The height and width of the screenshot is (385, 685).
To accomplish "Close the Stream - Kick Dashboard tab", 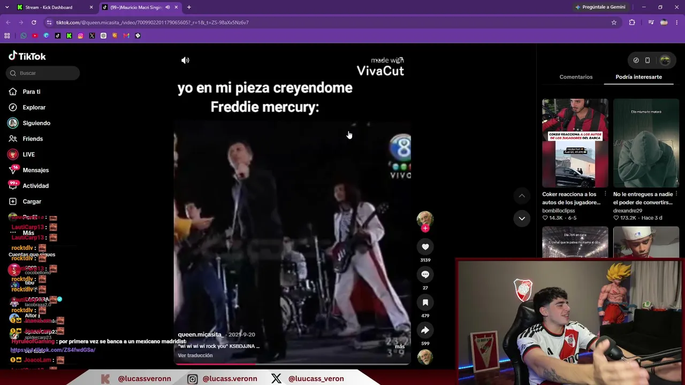I will click(91, 7).
